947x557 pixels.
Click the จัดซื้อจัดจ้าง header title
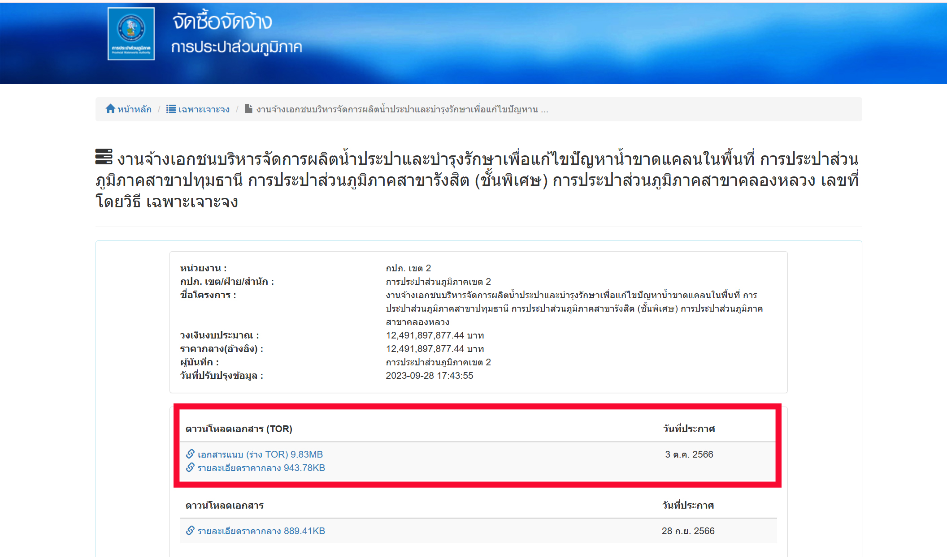tap(222, 21)
